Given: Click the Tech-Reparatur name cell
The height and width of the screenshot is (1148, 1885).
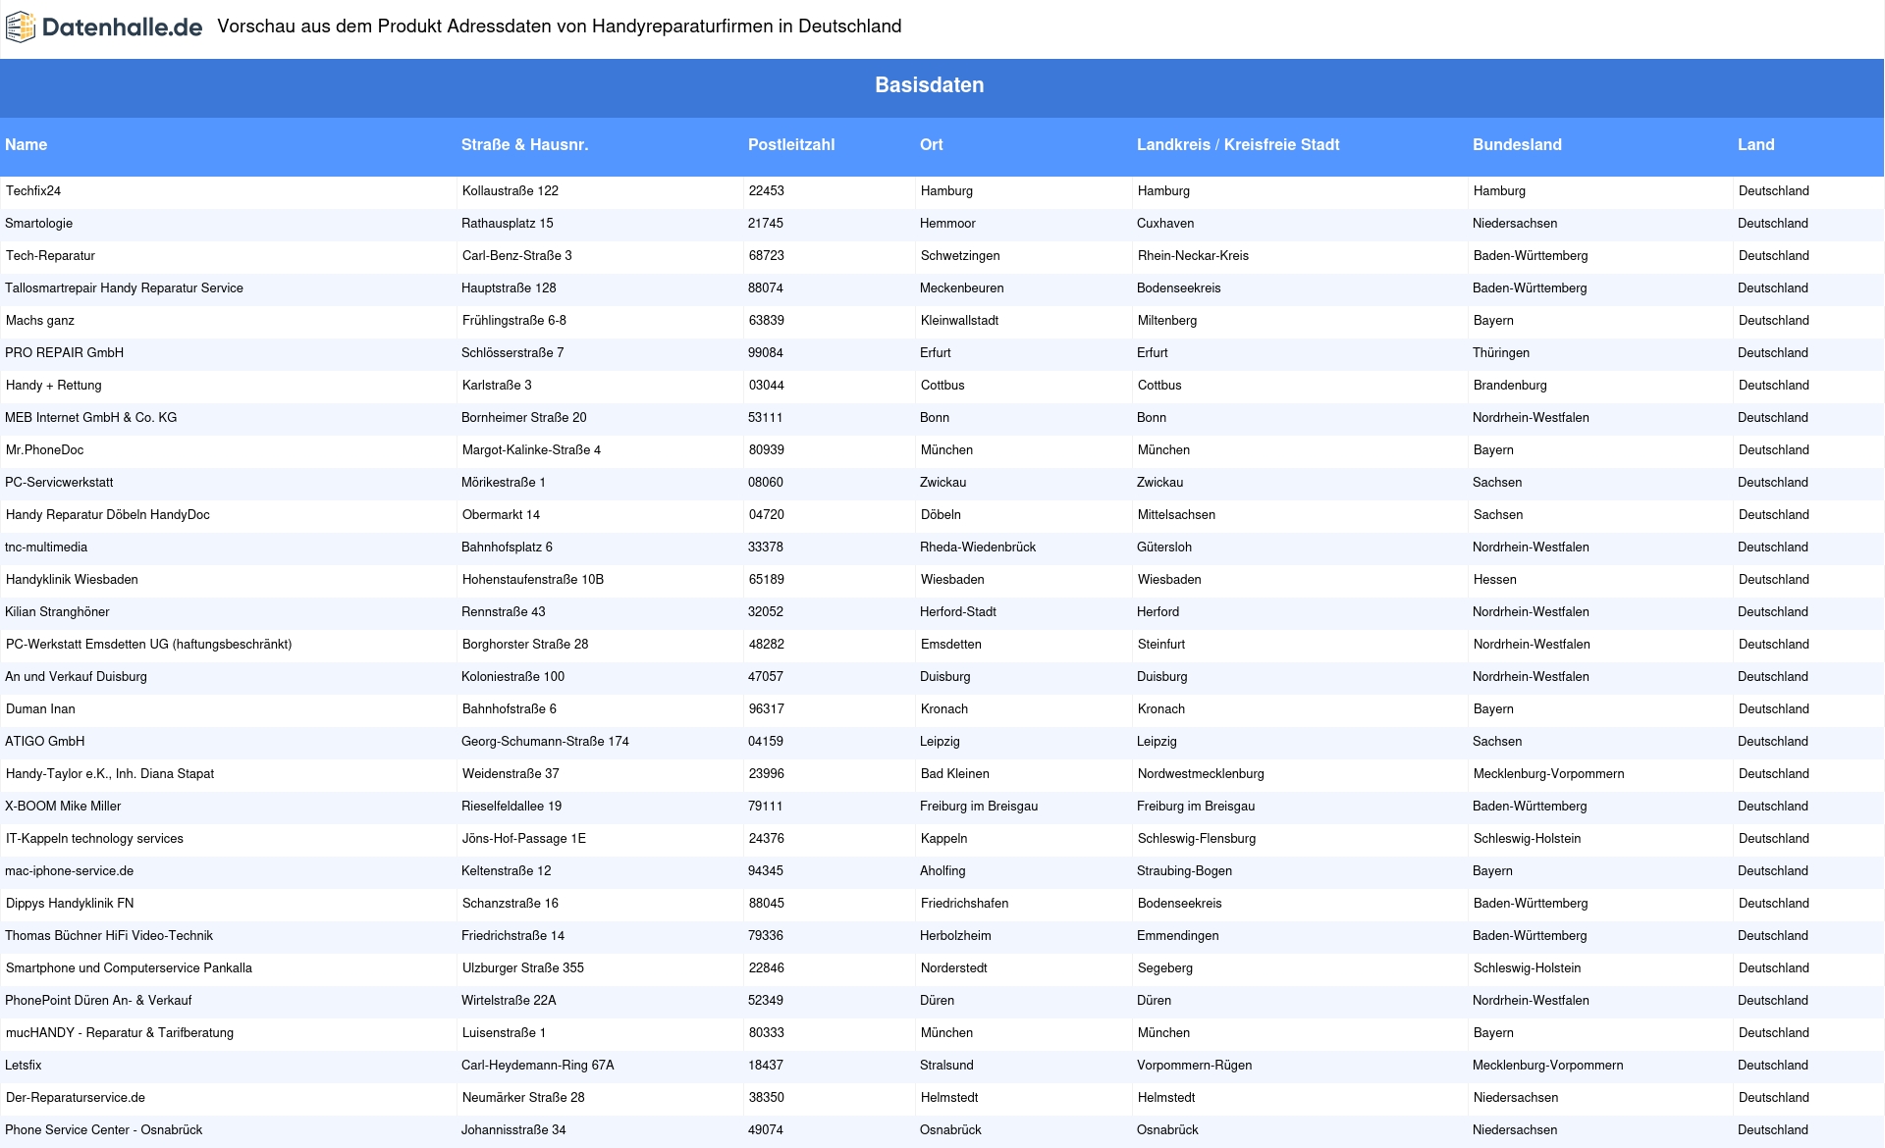Looking at the screenshot, I should tap(51, 256).
